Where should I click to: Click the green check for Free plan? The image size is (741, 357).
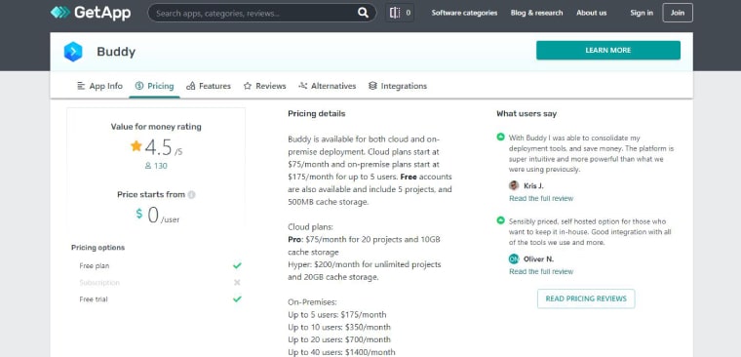(x=237, y=265)
